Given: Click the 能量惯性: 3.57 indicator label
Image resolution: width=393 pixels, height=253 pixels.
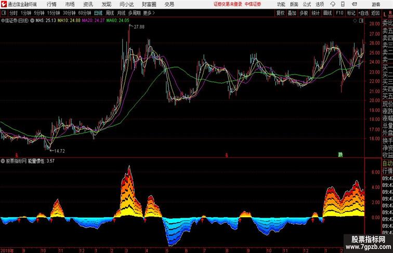Looking at the screenshot, I should pos(42,161).
